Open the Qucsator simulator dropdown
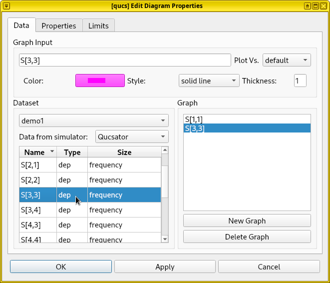Screen dimensions: 330x283 tap(132, 136)
